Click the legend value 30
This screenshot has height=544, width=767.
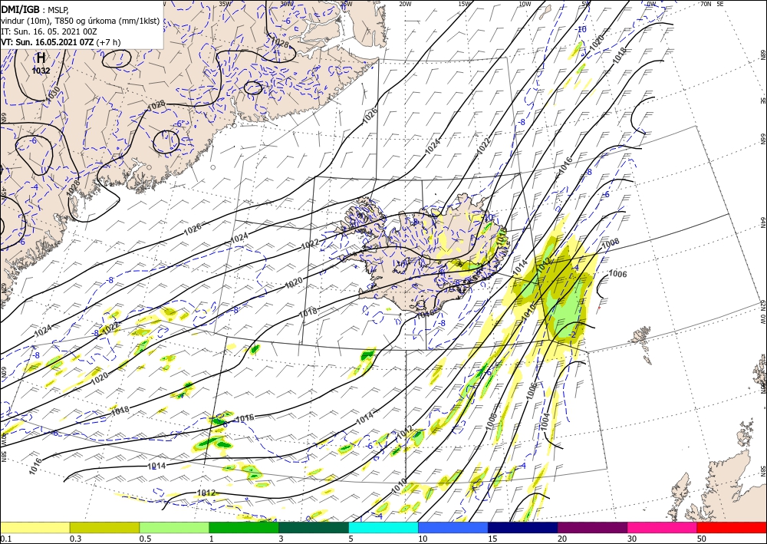[x=633, y=539]
